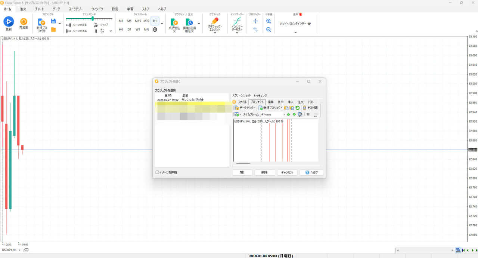Image resolution: width=478 pixels, height=258 pixels.
Task: Select the D1 timeframe
Action: pos(129,29)
